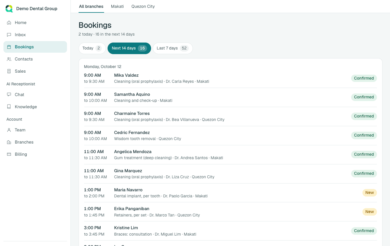Open the Billing page

tap(35, 154)
